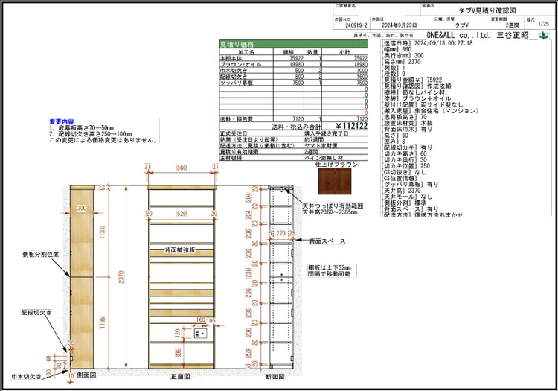
Task: Select the 正面図 view caption
Action: pos(181,376)
